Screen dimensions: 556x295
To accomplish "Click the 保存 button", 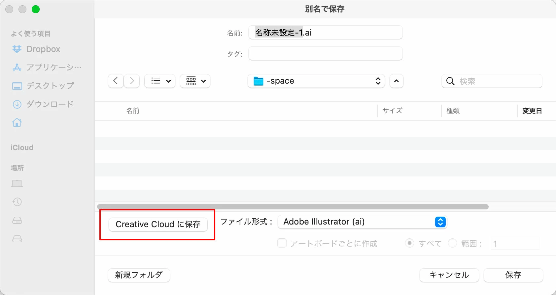I will click(513, 275).
